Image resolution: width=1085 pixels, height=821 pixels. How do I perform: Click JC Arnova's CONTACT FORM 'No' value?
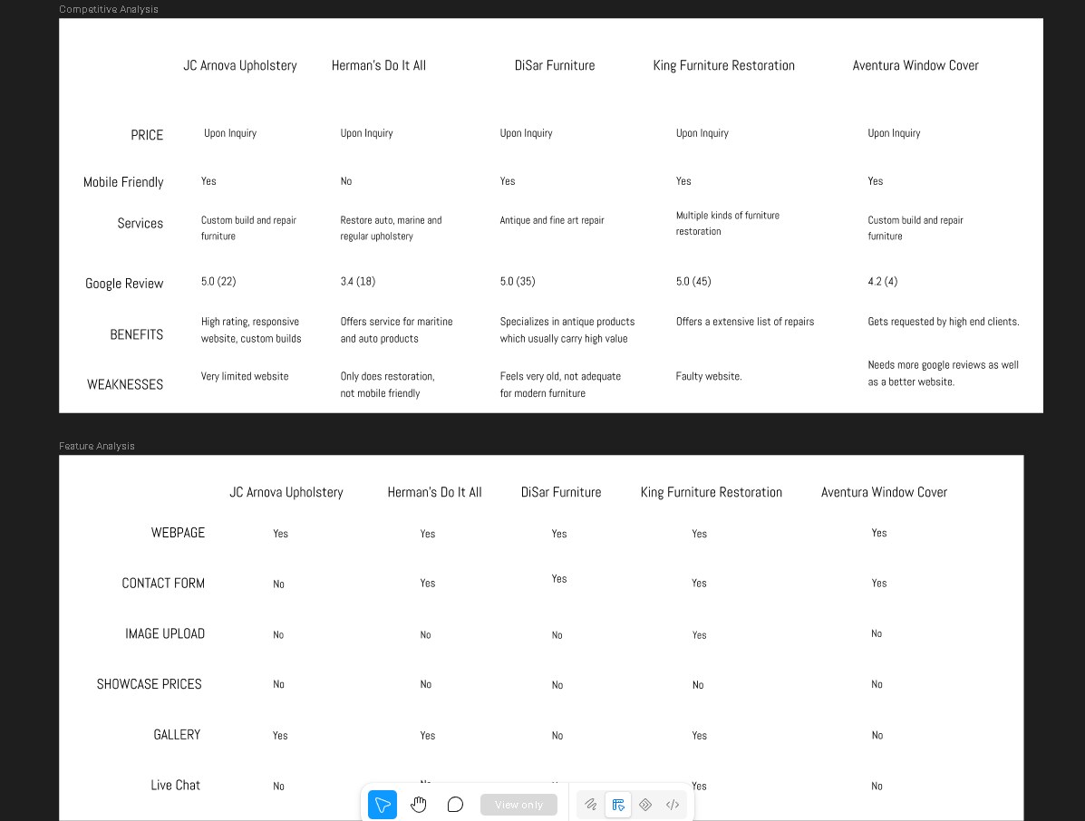279,584
